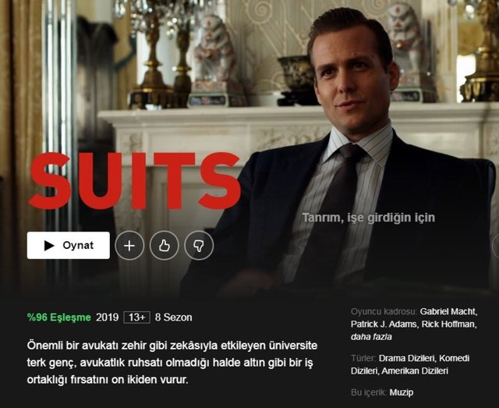Open Rick Hoffman cast link
Viewport: 499px width, 408px height.
coord(449,325)
